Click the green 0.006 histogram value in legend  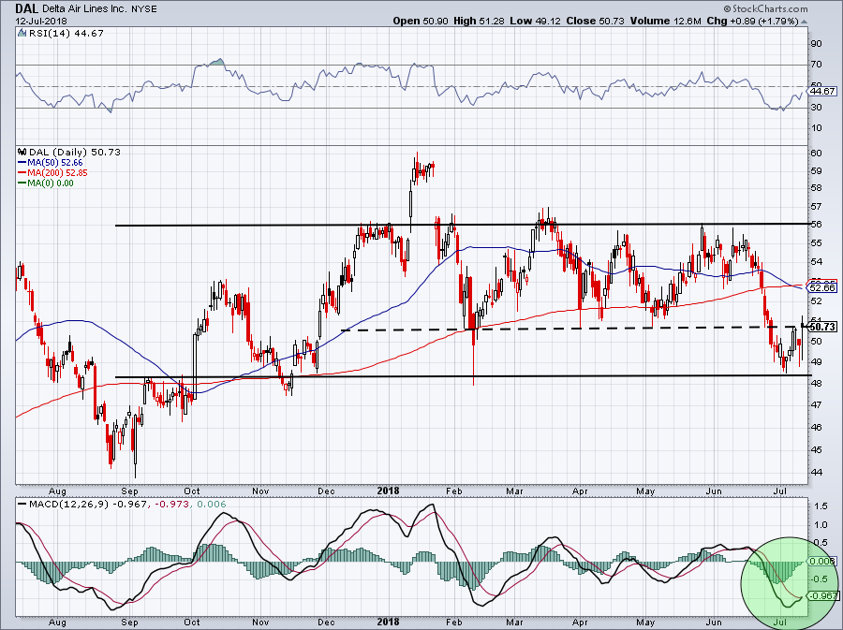coord(212,505)
